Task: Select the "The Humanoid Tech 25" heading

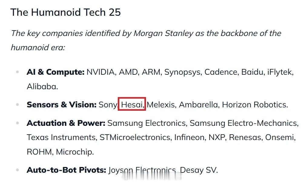Action: (65, 12)
